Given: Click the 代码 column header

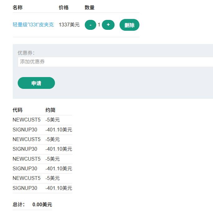Looking at the screenshot, I should point(18,110).
